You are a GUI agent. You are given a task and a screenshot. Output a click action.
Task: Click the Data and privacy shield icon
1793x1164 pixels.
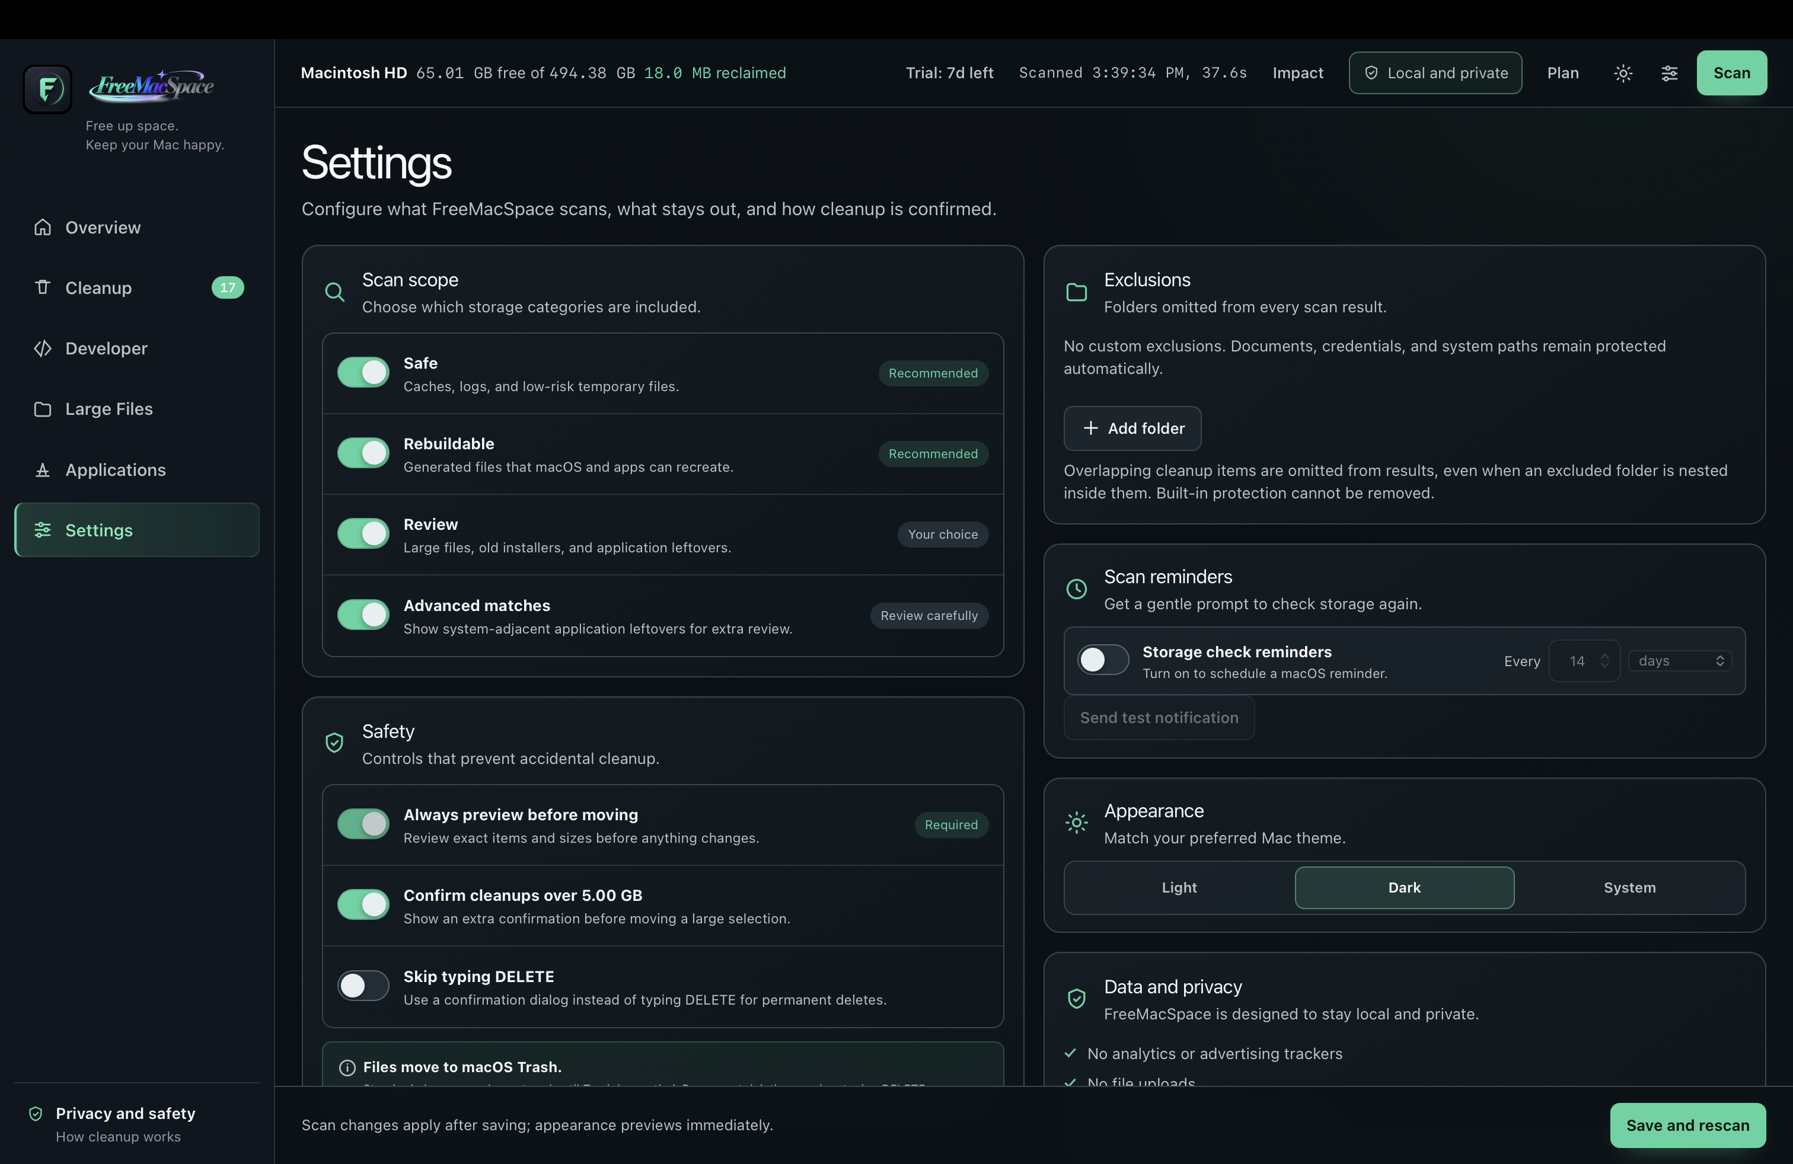1077,999
